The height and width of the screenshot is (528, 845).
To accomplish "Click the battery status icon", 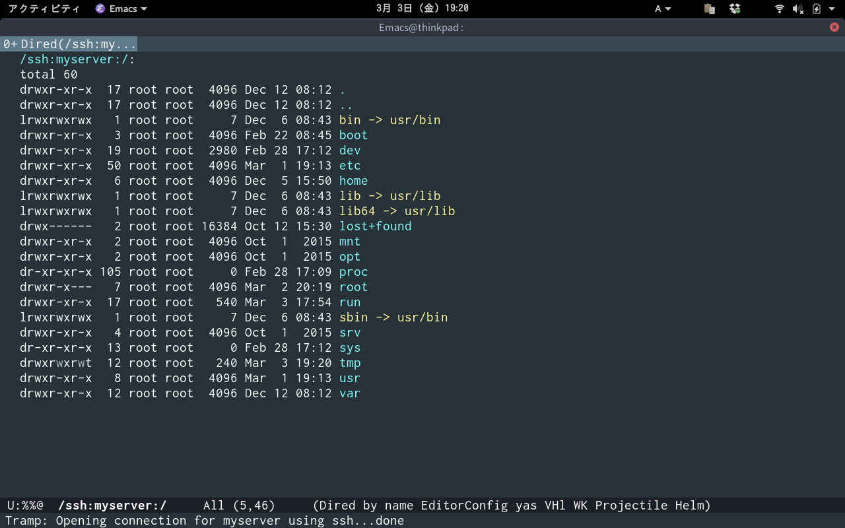I will tap(817, 9).
